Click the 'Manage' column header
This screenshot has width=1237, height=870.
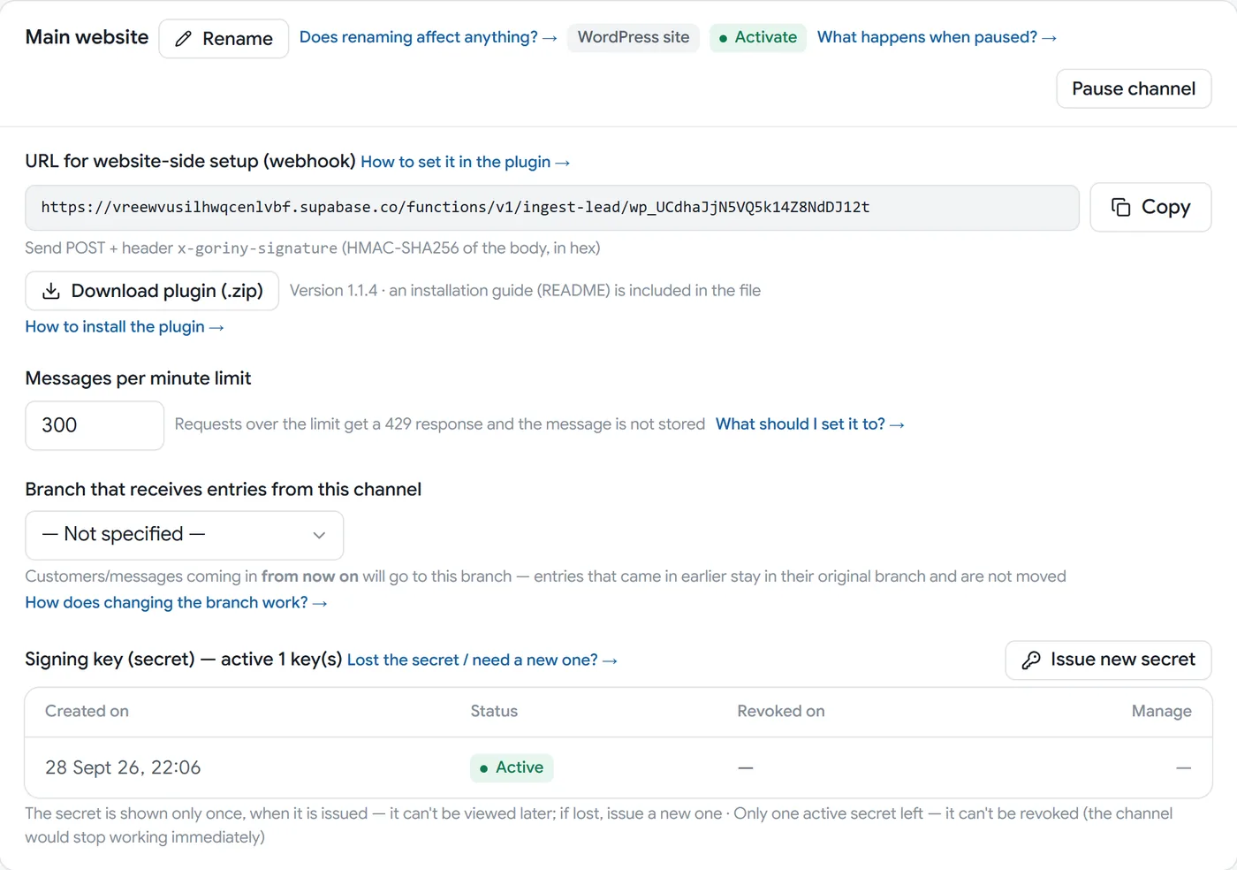[1162, 711]
